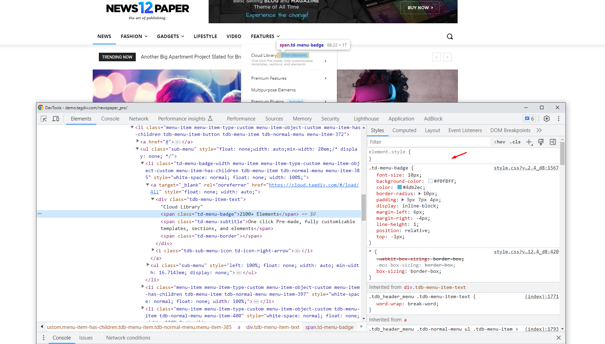The image size is (605, 344).
Task: Open the rendering emulation paintbrush icon
Action: pos(541,142)
